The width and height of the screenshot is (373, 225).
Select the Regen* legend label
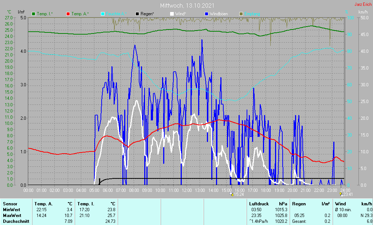147,14
